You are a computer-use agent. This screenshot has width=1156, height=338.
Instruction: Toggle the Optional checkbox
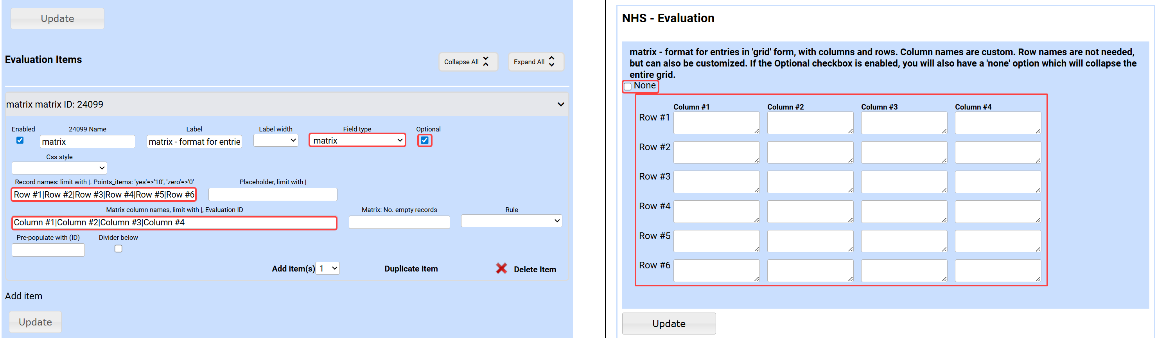[x=425, y=140]
